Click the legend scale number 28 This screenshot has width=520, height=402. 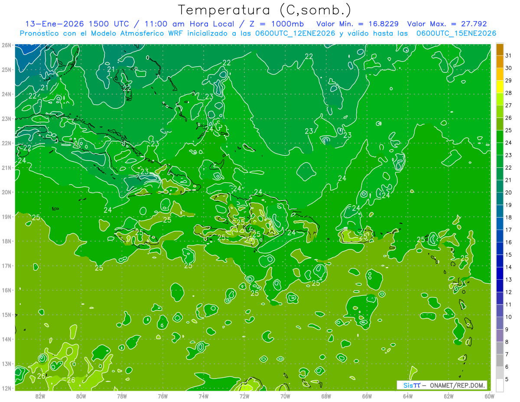509,93
